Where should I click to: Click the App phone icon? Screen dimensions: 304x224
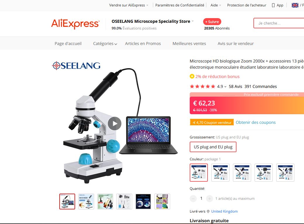(273, 5)
